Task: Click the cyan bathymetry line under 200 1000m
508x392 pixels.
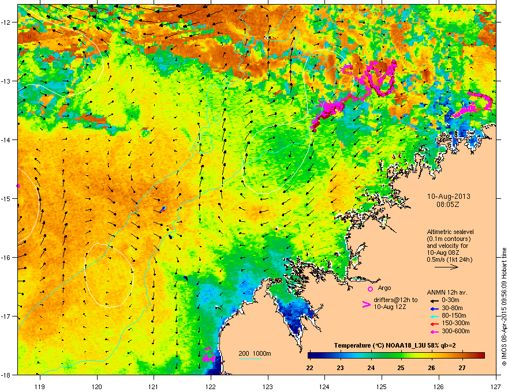Action: pyautogui.click(x=250, y=359)
